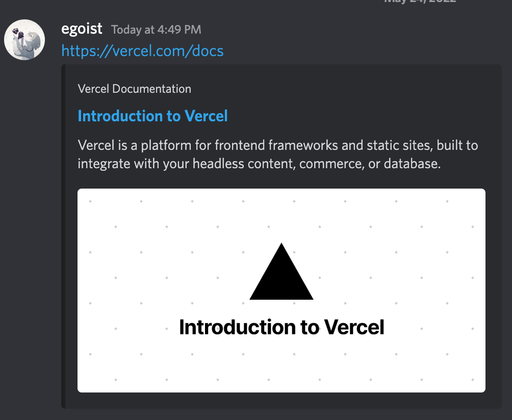Screen dimensions: 512x420
Task: Open the https://vercel.com/docs link
Action: pyautogui.click(x=142, y=51)
